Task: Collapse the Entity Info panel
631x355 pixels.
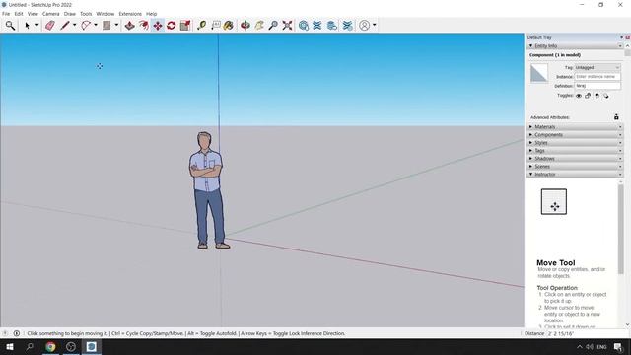Action: [x=575, y=46]
